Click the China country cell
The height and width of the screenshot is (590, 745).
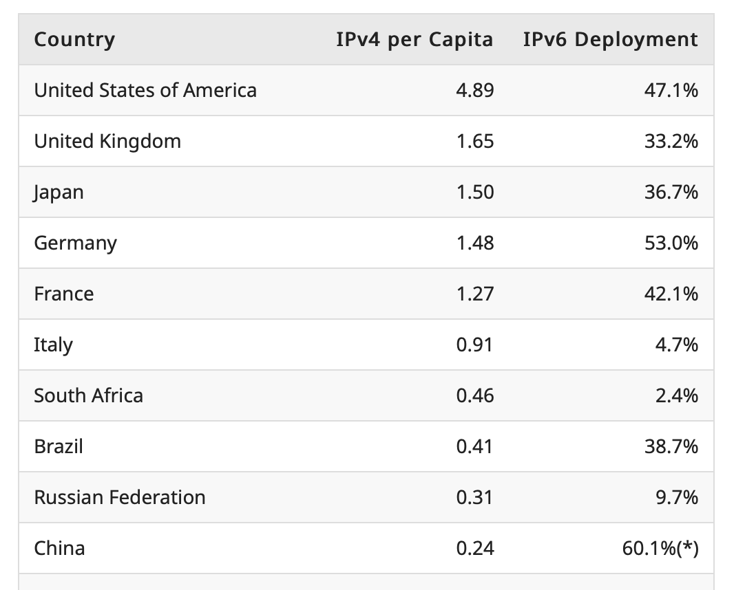(x=59, y=548)
